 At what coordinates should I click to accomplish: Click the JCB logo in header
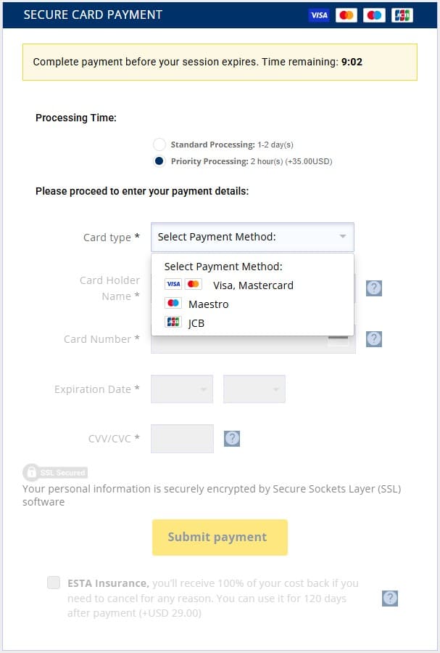pos(402,15)
